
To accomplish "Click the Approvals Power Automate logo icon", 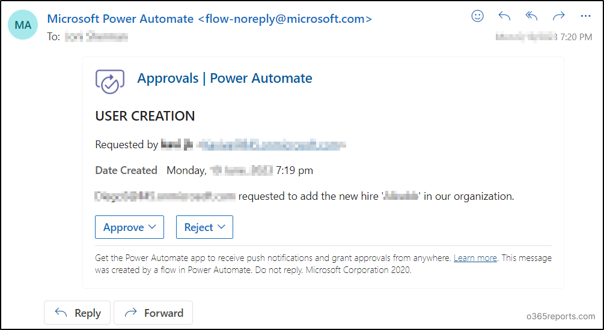I will (110, 82).
